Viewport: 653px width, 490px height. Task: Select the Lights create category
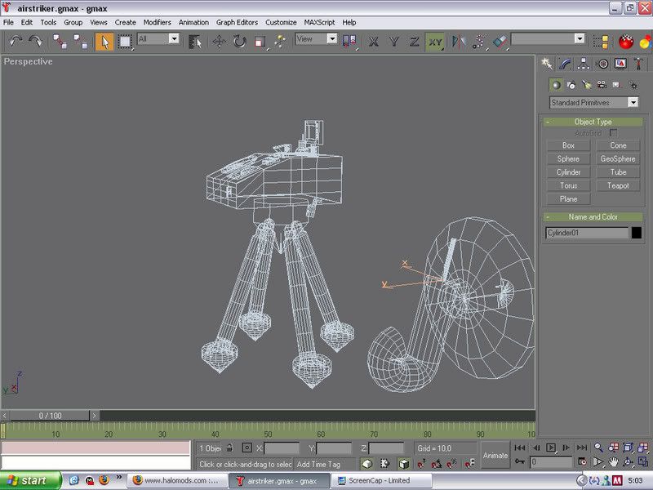click(586, 85)
